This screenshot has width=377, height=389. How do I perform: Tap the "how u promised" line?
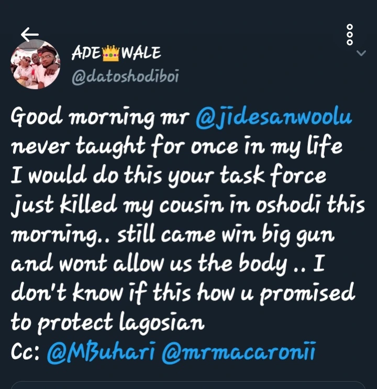tap(276, 293)
